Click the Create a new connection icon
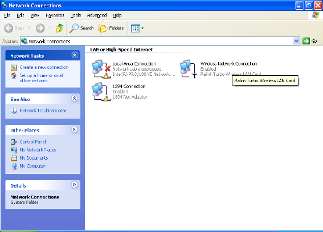The height and width of the screenshot is (232, 323). tap(14, 68)
